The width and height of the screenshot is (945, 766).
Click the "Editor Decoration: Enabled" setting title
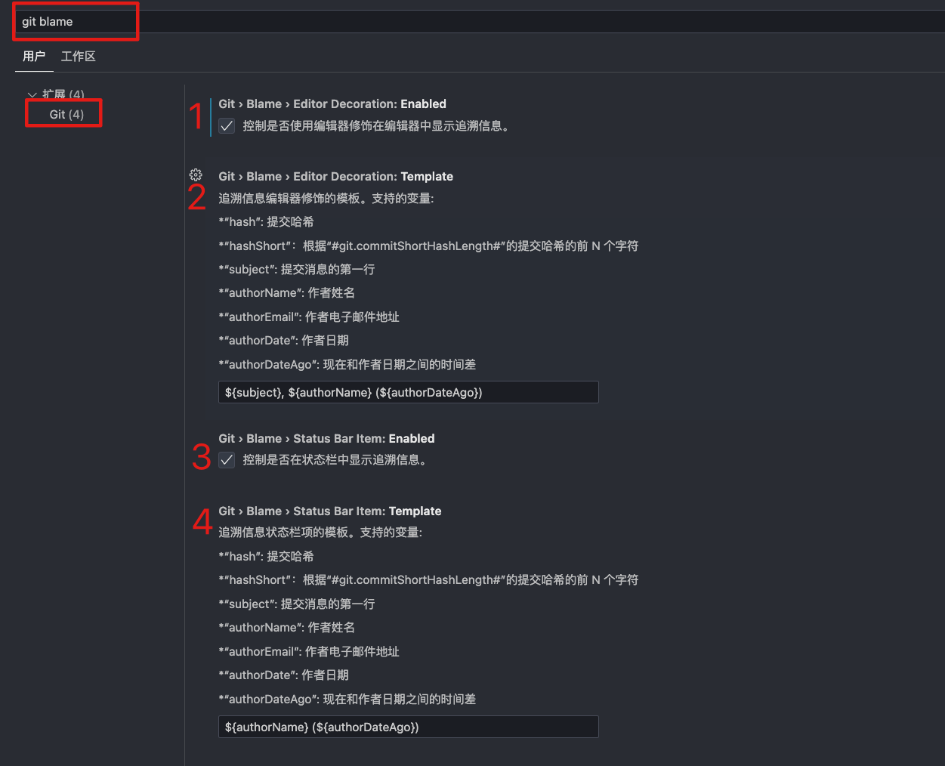(332, 104)
